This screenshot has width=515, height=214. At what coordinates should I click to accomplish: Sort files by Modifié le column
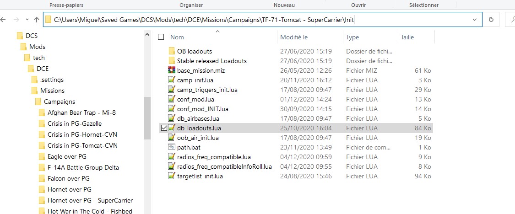294,37
